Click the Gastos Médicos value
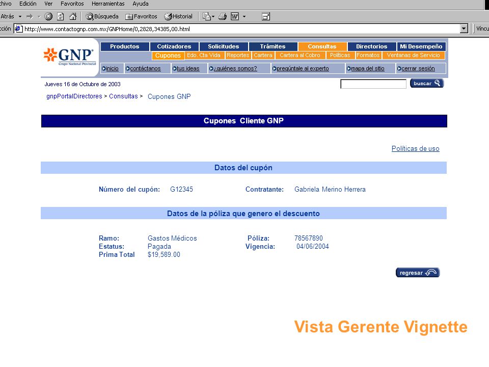Viewport: 489px width, 367px height. (x=172, y=238)
